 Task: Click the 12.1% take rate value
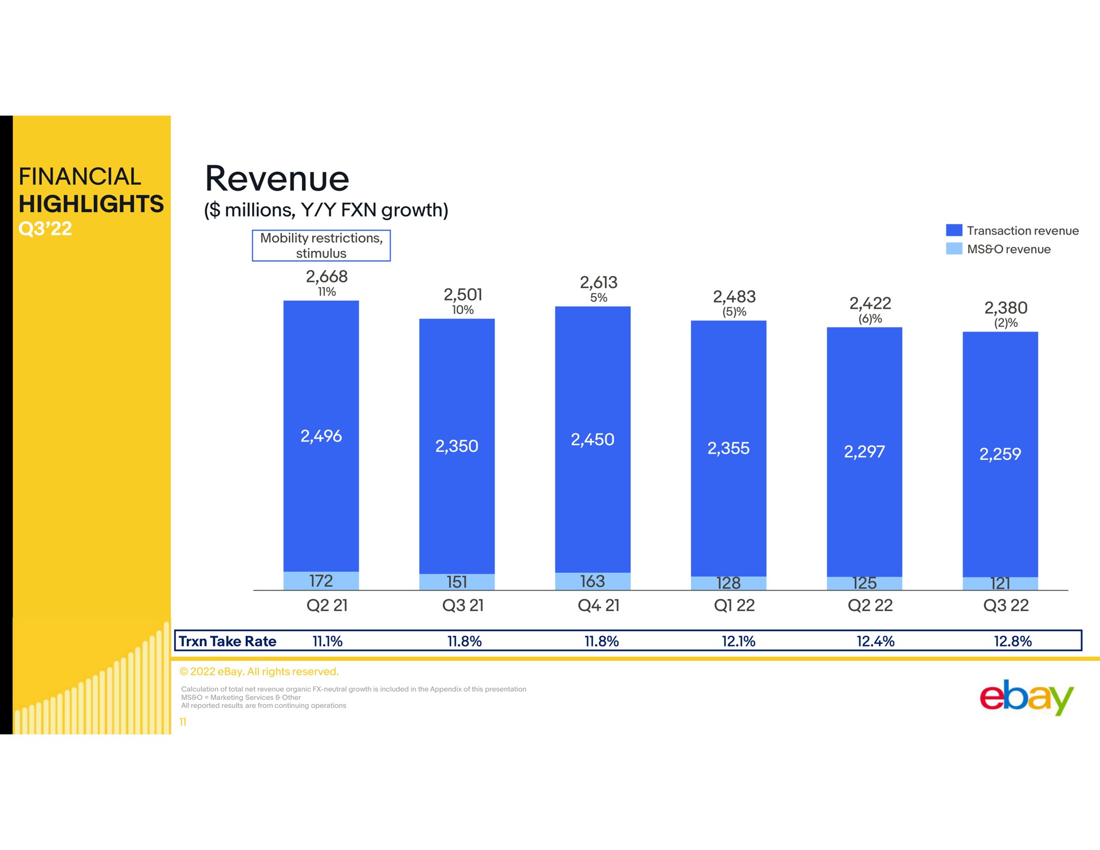738,642
